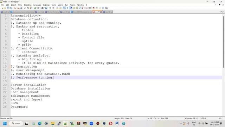Open Find with the binoculars icon

(43, 8)
